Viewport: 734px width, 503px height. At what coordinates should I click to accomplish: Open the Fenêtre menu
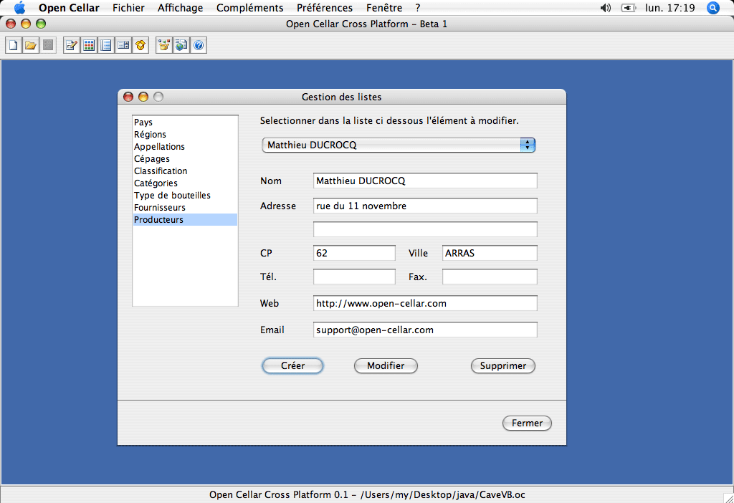[x=384, y=8]
